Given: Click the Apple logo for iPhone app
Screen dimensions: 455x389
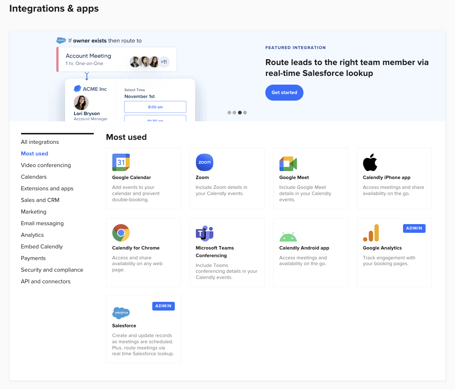Looking at the screenshot, I should 370,162.
